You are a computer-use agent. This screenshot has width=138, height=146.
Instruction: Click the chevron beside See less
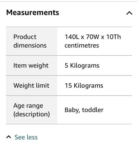click(8, 137)
